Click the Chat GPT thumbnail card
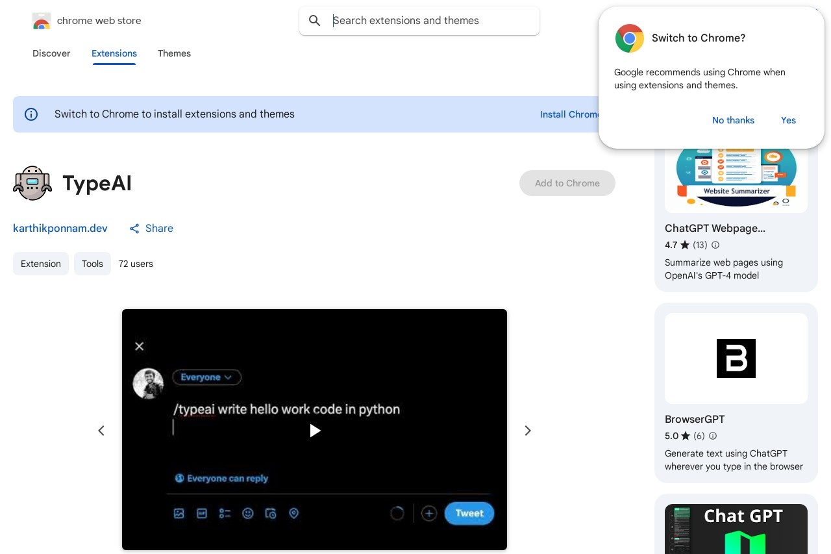 (736, 529)
